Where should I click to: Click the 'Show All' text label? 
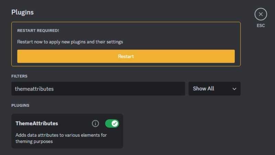(203, 89)
